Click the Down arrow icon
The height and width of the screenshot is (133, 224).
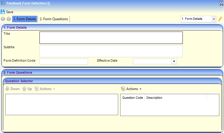tap(7, 89)
